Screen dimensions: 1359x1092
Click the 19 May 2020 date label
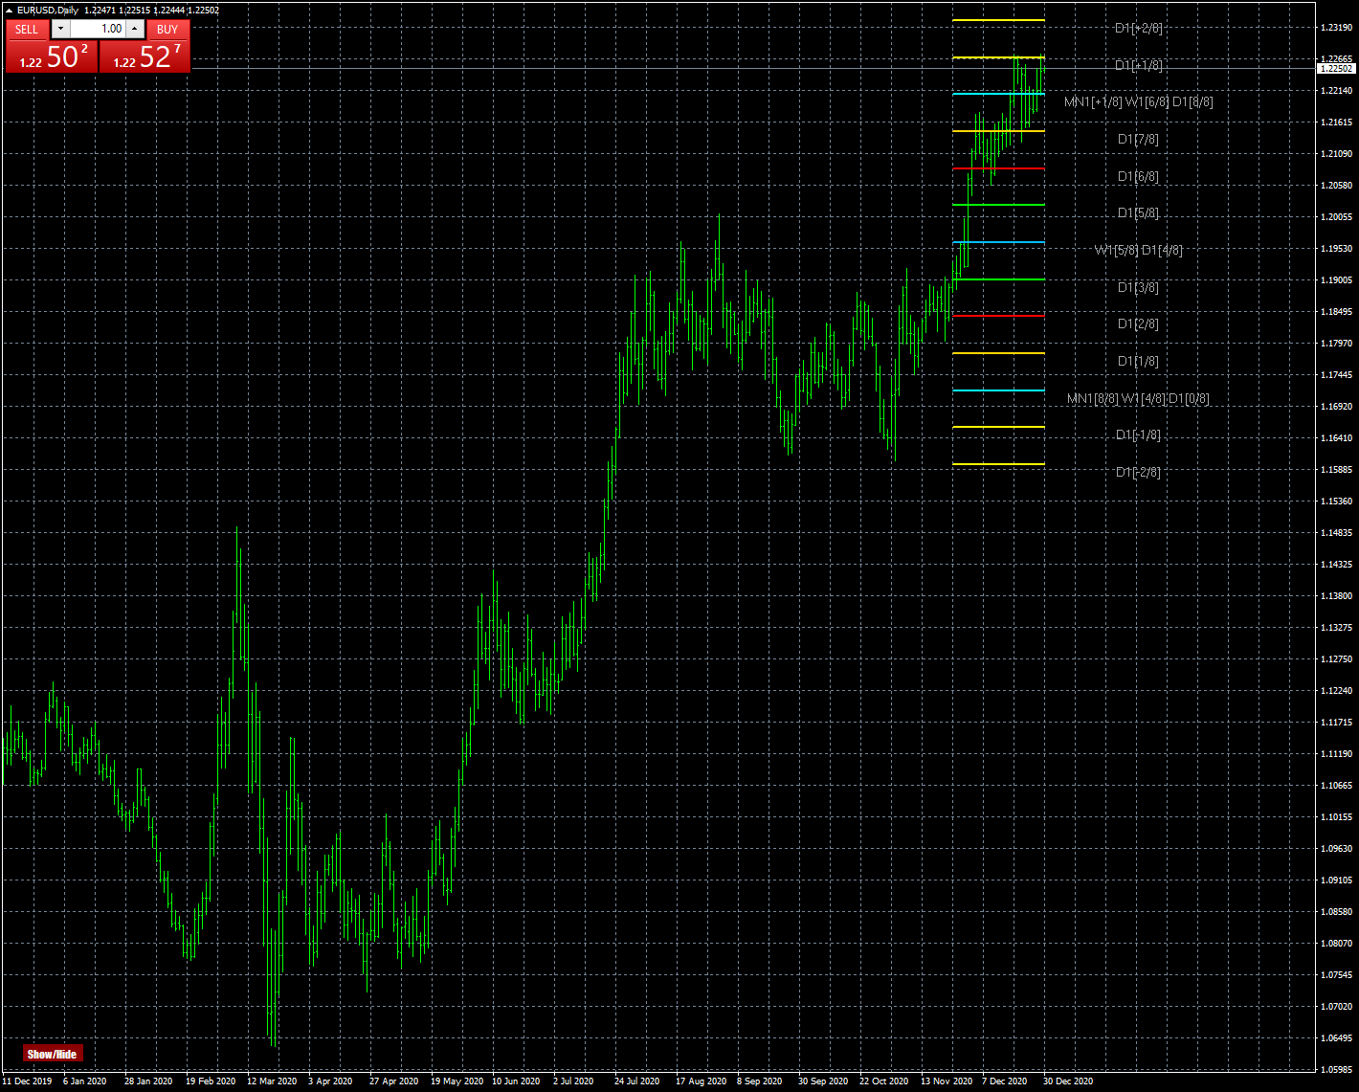click(x=457, y=1081)
